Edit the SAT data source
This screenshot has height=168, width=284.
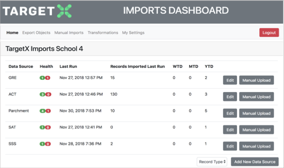[230, 130]
